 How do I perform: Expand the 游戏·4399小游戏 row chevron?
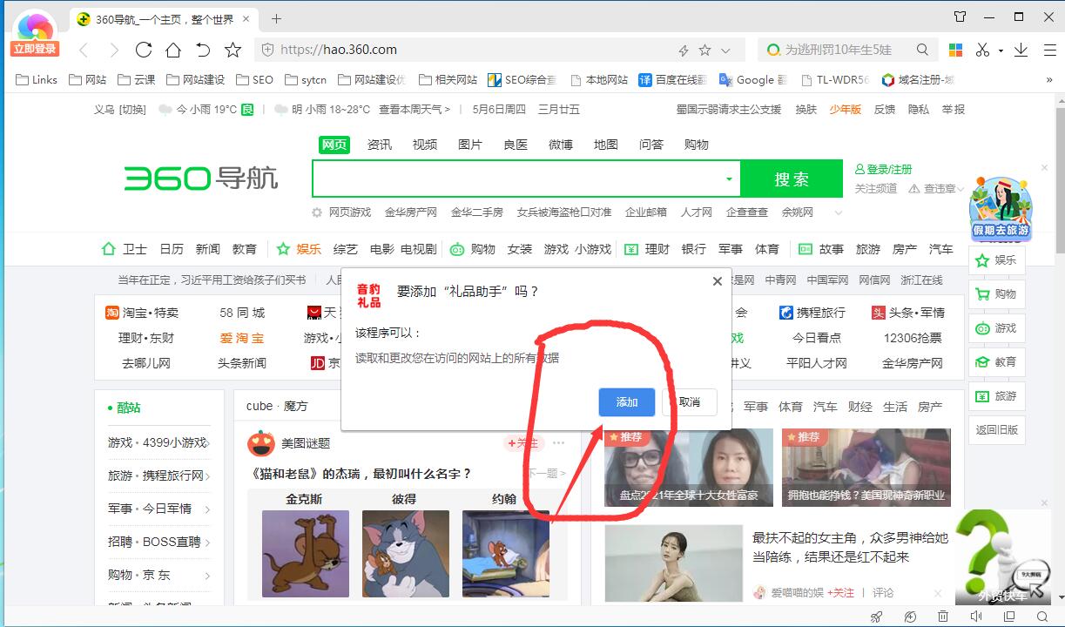tap(207, 443)
